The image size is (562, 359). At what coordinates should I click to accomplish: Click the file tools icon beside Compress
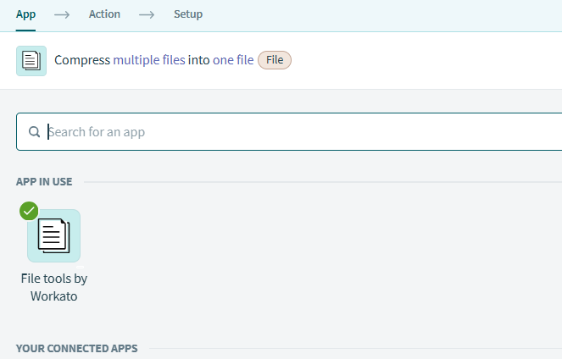(31, 60)
